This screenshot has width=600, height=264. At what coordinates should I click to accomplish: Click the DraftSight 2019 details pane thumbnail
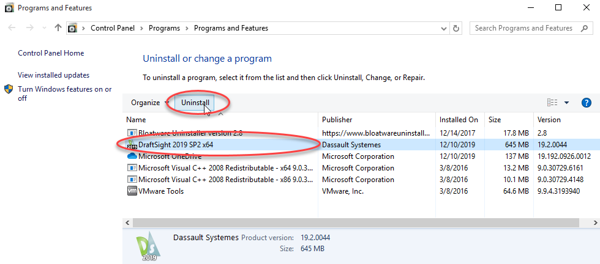tap(148, 246)
